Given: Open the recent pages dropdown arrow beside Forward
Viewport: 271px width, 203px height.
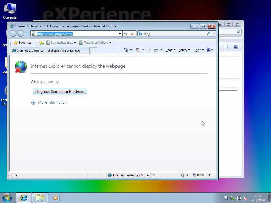Looking at the screenshot, I should (x=26, y=34).
